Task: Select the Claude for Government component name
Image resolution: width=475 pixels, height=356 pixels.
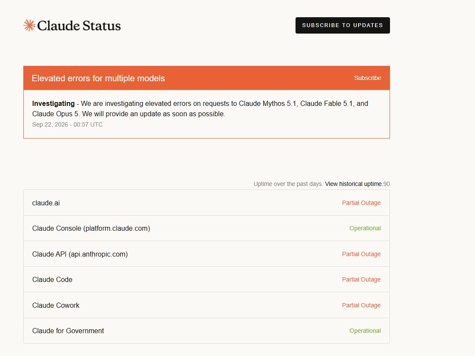Action: [68, 331]
